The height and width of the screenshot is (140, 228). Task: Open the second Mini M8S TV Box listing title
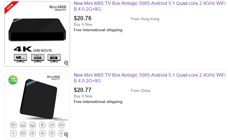click(x=150, y=78)
